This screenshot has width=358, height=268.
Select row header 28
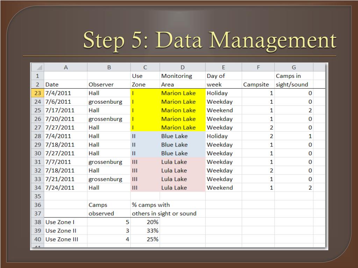tap(38, 136)
